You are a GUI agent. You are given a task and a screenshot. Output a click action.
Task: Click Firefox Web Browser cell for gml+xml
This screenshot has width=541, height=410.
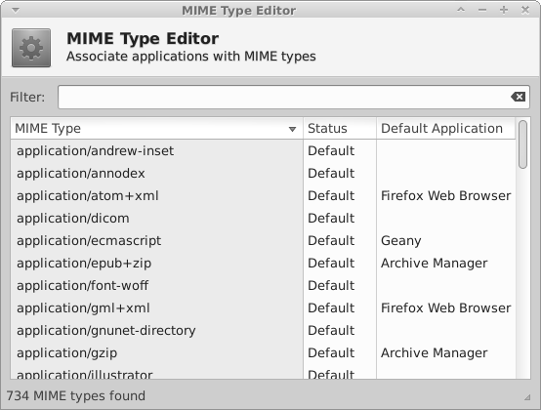pos(445,307)
